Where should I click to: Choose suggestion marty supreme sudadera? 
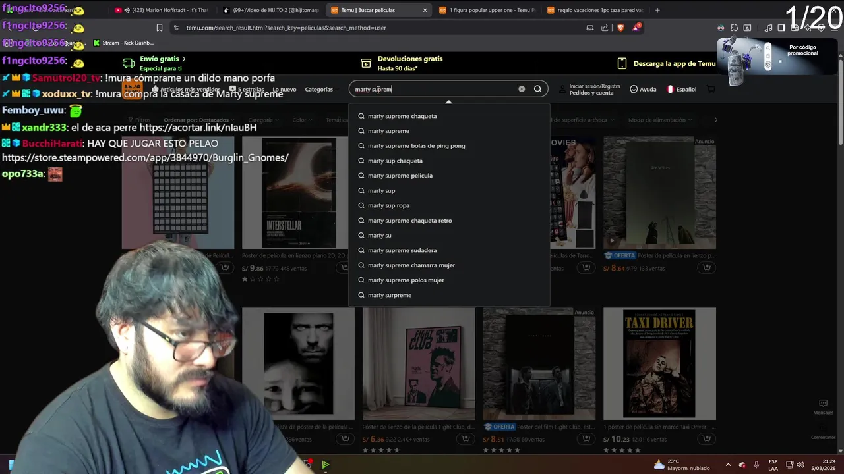pos(449,250)
